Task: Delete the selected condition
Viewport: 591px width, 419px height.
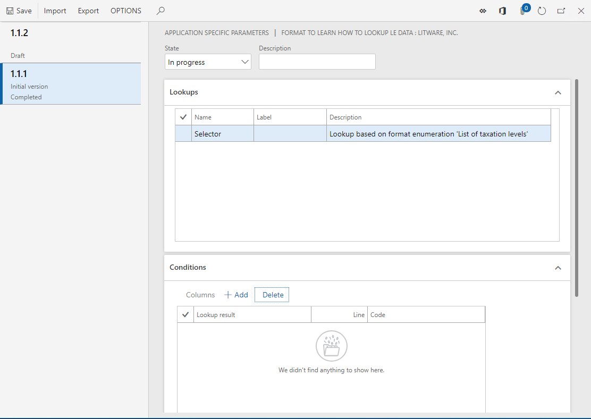Action: [x=272, y=295]
